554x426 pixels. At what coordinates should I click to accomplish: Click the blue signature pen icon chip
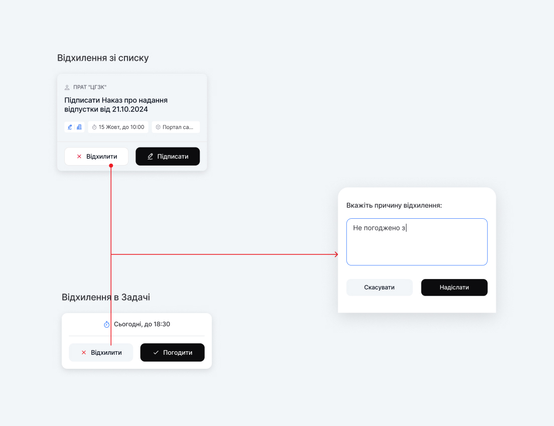pos(70,127)
